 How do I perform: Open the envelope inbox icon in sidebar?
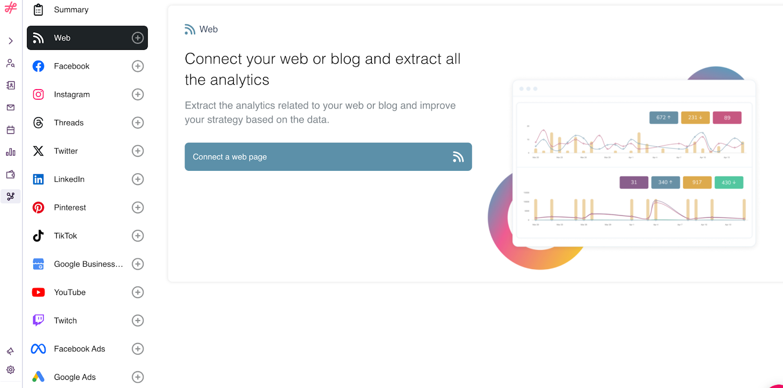(x=11, y=108)
